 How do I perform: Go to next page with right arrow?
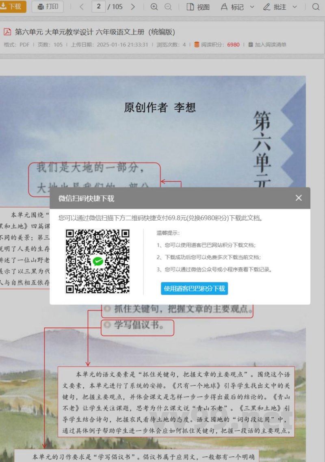pos(132,7)
